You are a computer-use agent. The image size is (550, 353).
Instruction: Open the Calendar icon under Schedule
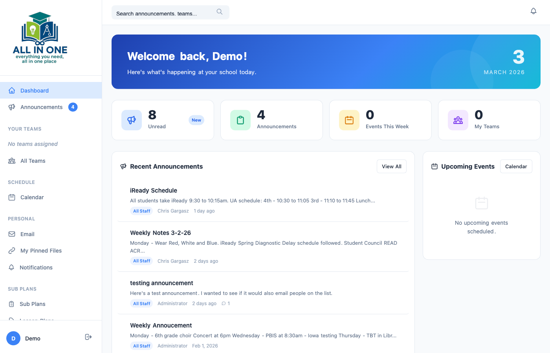pyautogui.click(x=12, y=197)
